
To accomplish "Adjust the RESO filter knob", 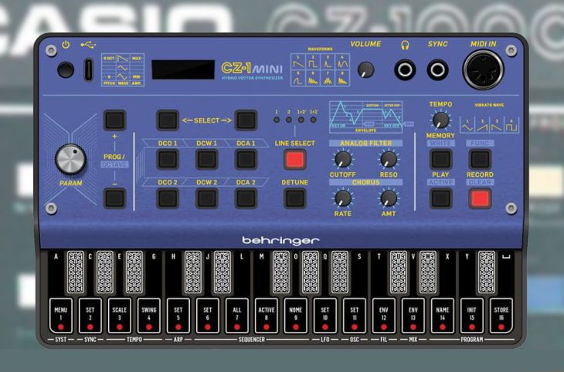I will (x=389, y=159).
